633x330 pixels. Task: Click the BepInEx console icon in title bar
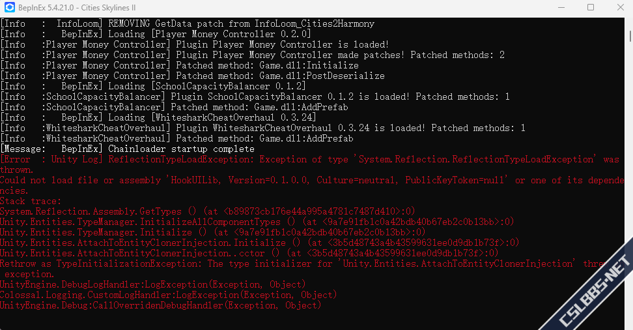click(x=10, y=7)
